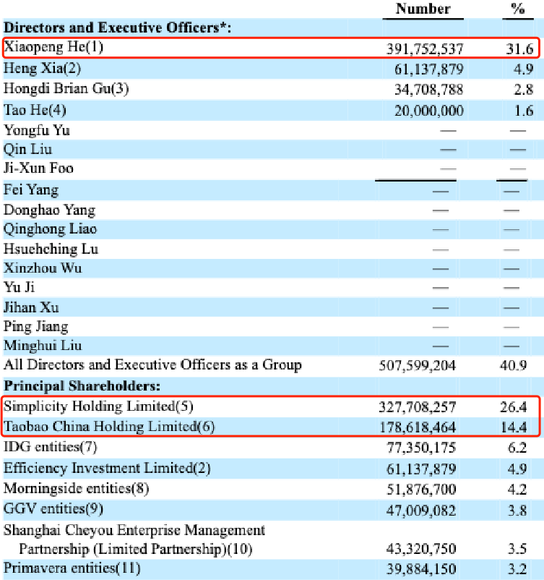Click the value 77,350,175

pyautogui.click(x=421, y=448)
